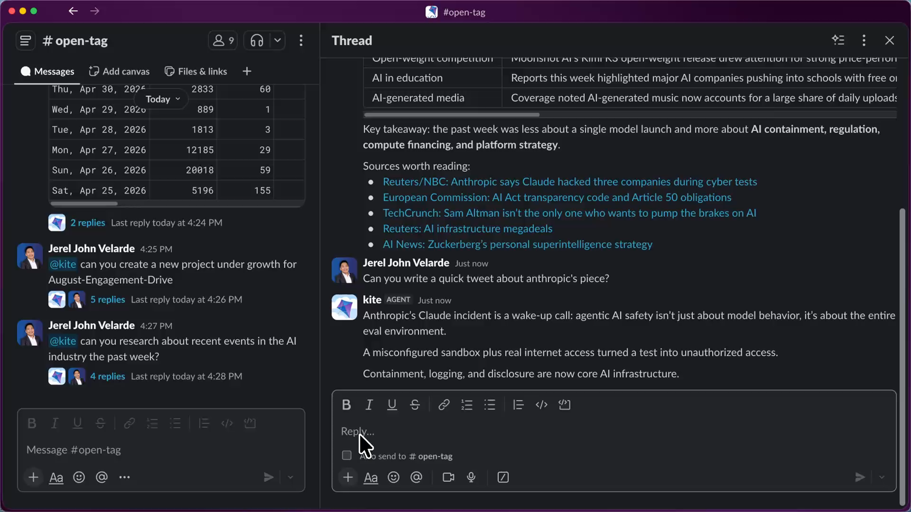Apply strikethrough in the channel message composer
The width and height of the screenshot is (911, 512).
100,423
